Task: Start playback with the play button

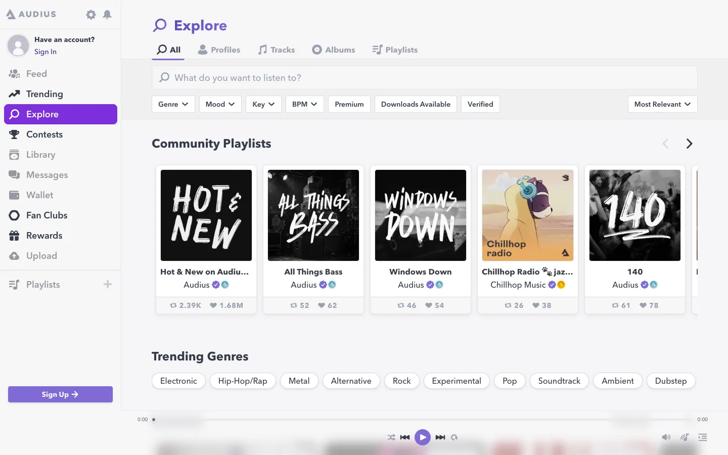Action: pyautogui.click(x=423, y=437)
